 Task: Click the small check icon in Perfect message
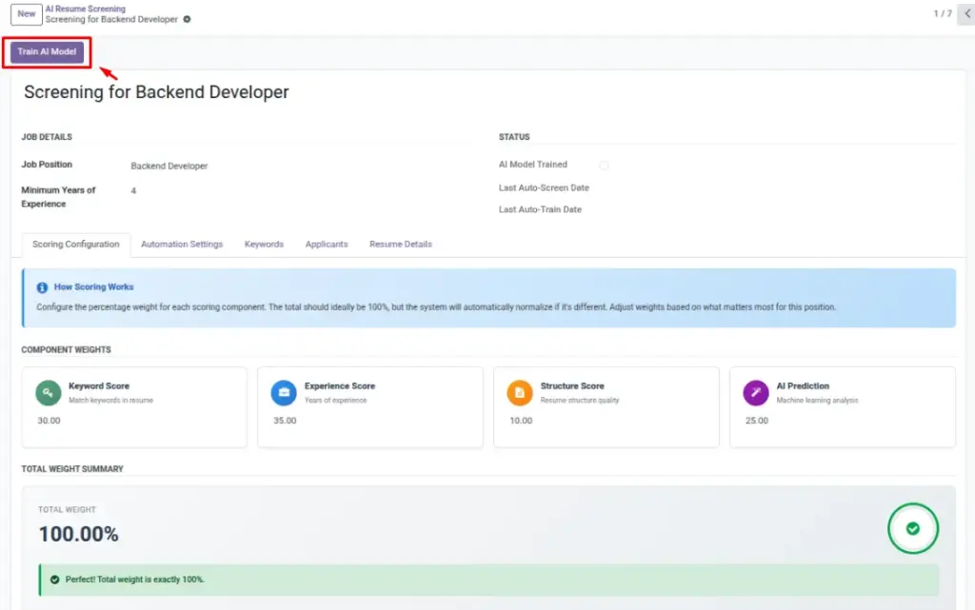coord(54,580)
